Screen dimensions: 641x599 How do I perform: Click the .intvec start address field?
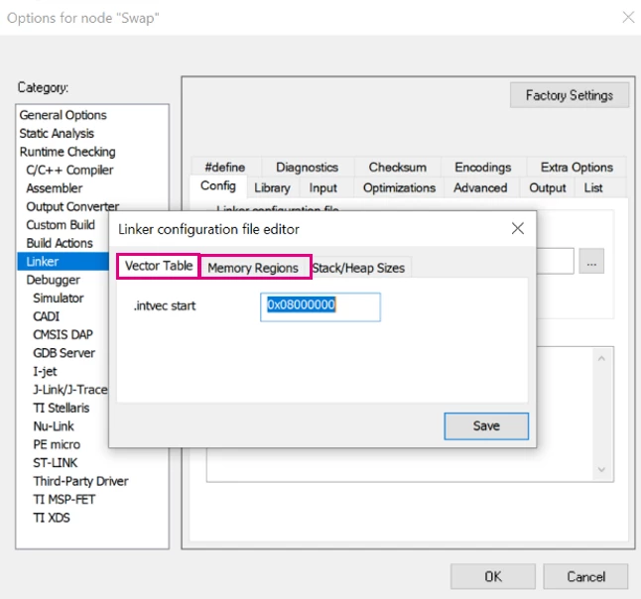320,306
